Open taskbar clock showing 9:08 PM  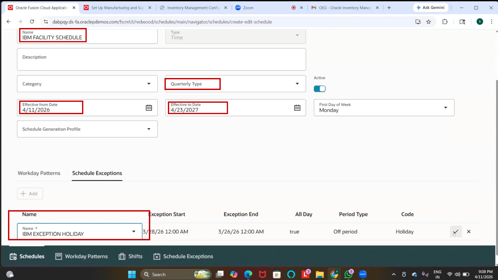(484, 274)
